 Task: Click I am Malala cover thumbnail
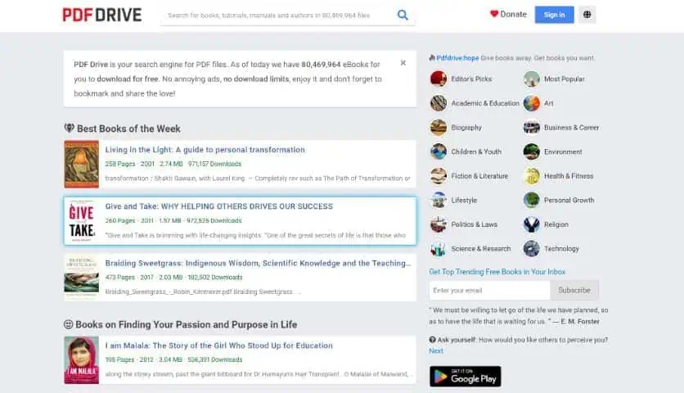click(x=82, y=360)
